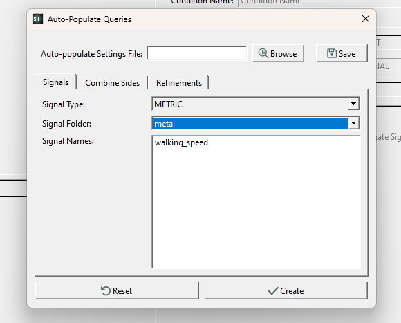Image resolution: width=401 pixels, height=323 pixels.
Task: Click the floppy disk icon on Save
Action: 332,53
